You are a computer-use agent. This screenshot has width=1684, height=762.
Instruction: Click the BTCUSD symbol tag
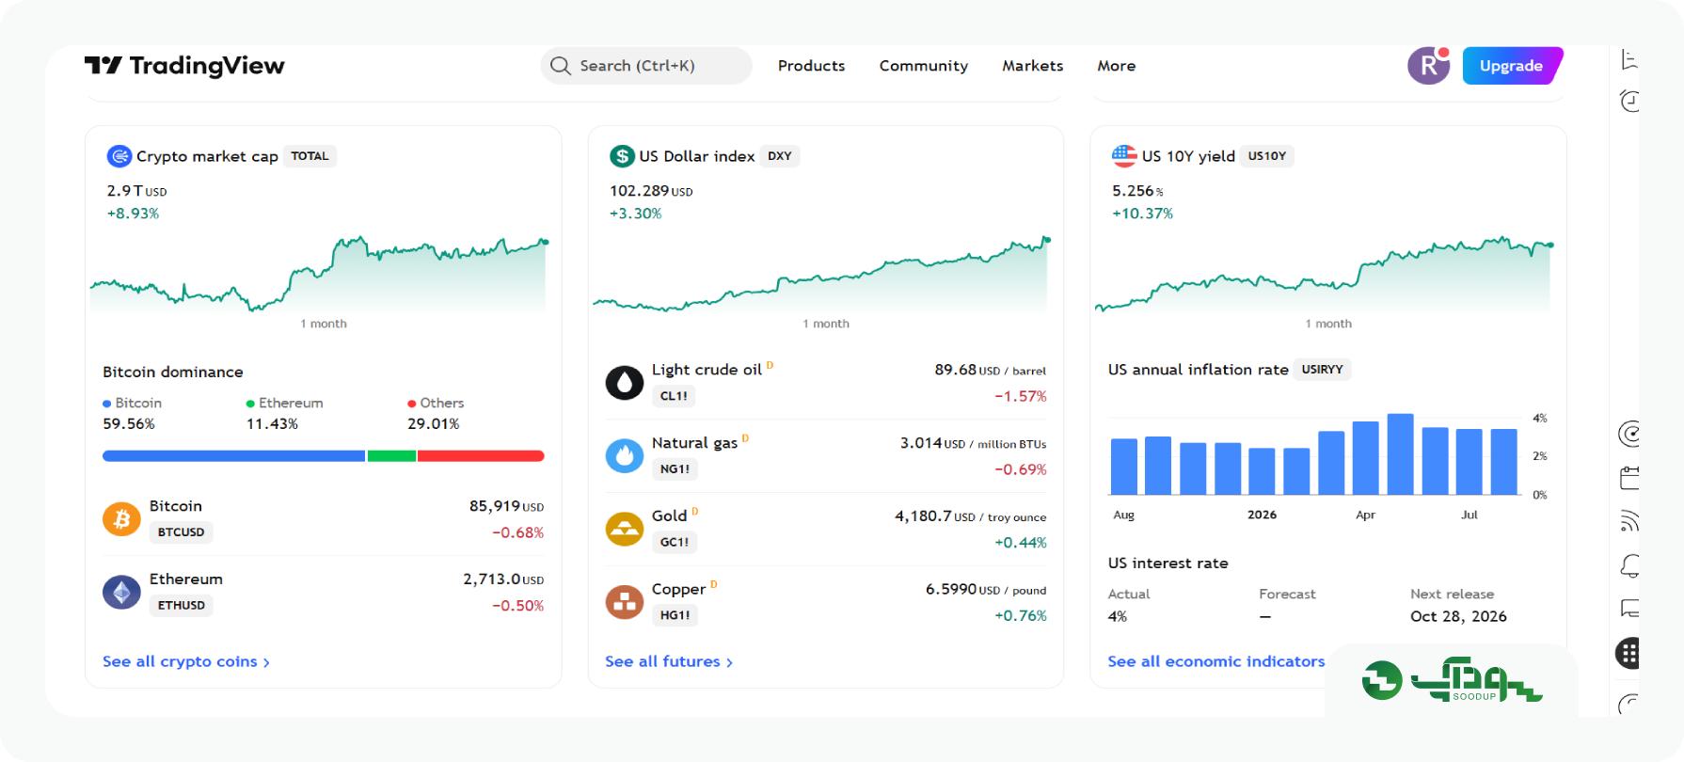pyautogui.click(x=182, y=532)
